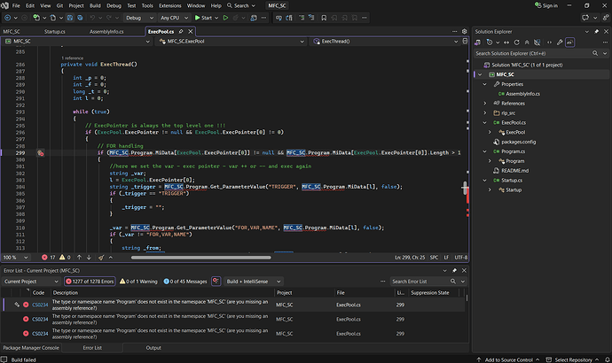This screenshot has height=363, width=612.
Task: Open the Extensions menu
Action: pos(169,5)
